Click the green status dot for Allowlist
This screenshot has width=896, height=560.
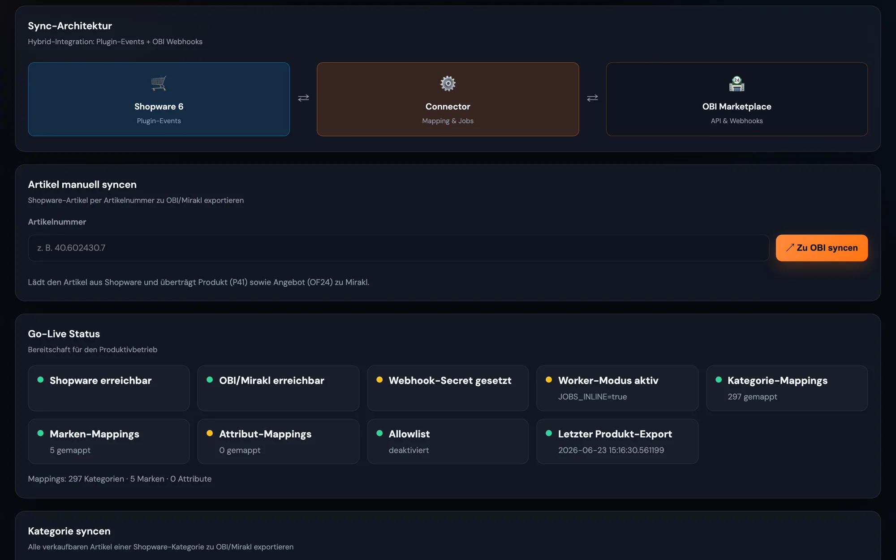click(x=379, y=433)
